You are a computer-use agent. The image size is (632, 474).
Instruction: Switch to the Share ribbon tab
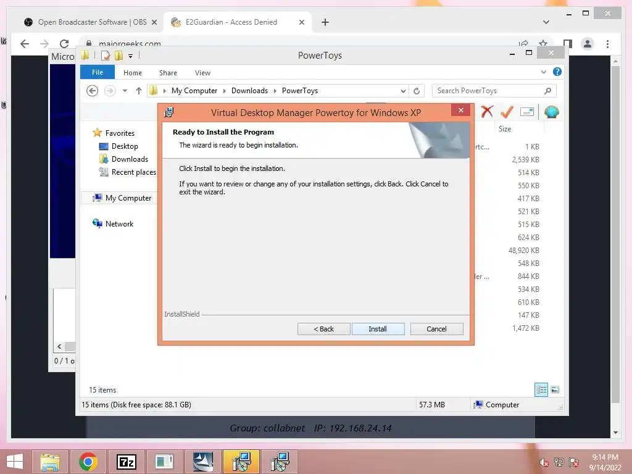coord(168,73)
